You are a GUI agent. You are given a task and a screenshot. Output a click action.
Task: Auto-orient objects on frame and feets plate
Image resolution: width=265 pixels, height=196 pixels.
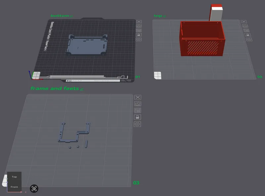coord(137,103)
